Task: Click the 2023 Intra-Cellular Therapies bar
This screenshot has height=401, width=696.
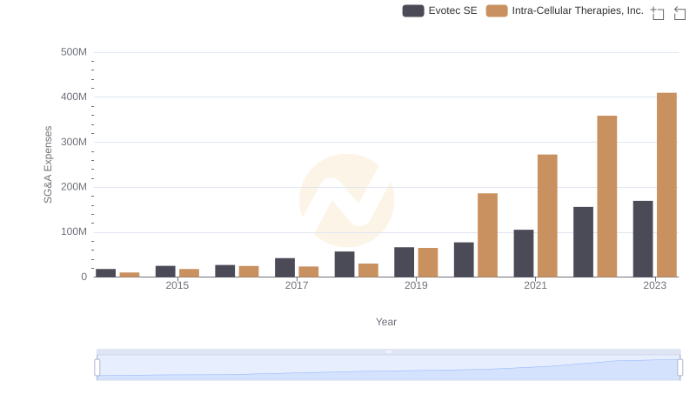Action: click(x=666, y=185)
